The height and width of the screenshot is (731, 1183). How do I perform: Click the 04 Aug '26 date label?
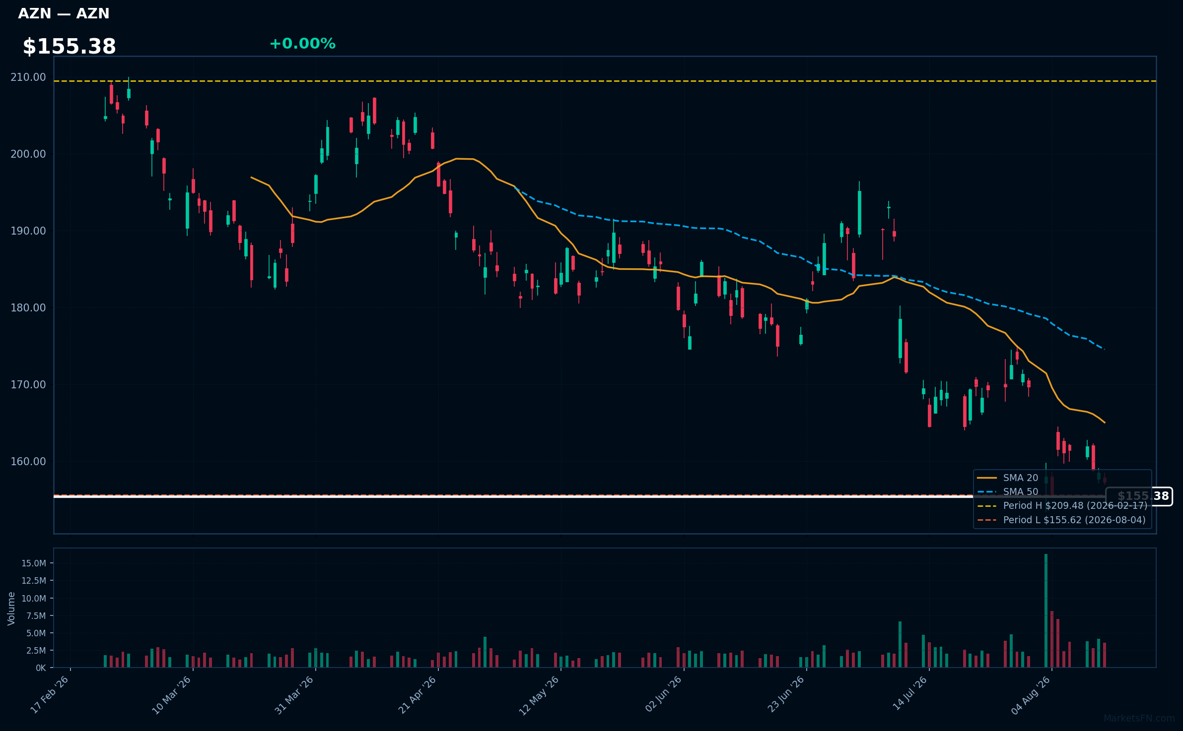point(1032,695)
